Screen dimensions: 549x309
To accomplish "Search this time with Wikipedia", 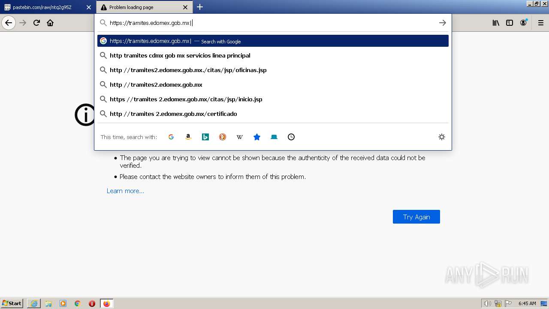I will [x=240, y=137].
